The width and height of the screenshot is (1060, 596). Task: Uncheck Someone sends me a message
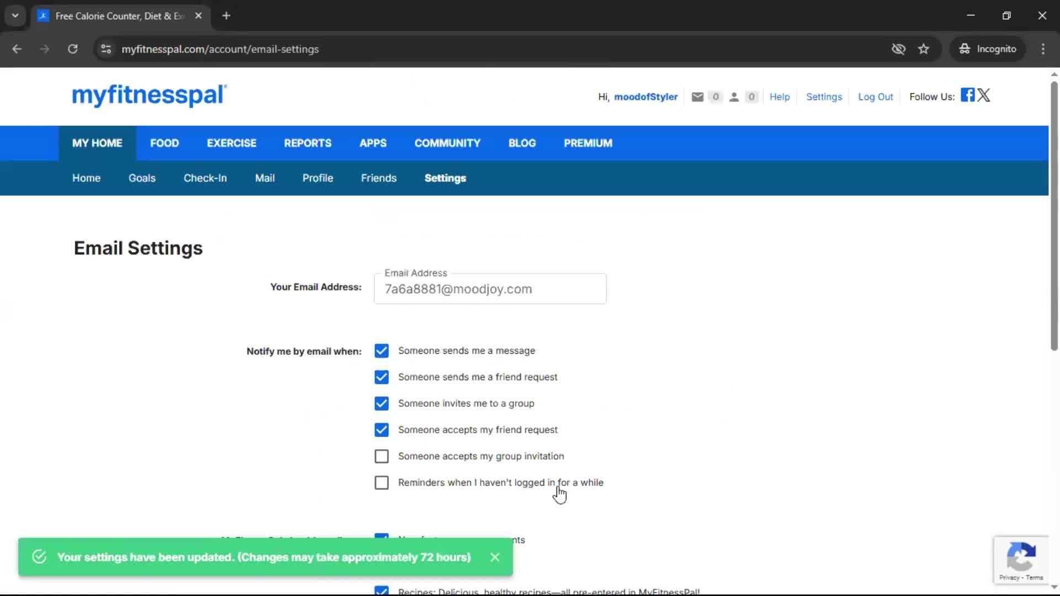(x=381, y=351)
